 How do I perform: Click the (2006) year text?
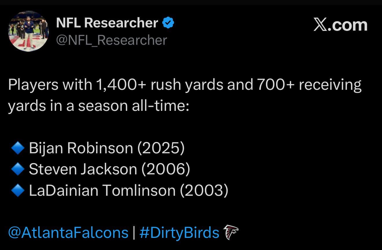(x=166, y=169)
